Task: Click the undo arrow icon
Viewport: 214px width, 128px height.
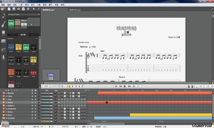Action: point(34,9)
